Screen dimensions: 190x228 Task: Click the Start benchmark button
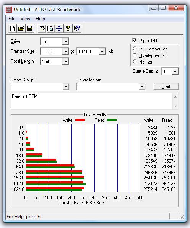(x=166, y=86)
